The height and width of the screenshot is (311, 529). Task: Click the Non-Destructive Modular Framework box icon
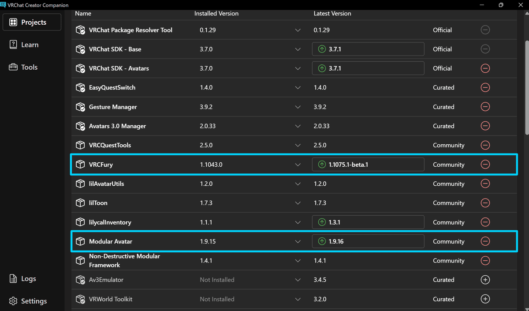(80, 260)
